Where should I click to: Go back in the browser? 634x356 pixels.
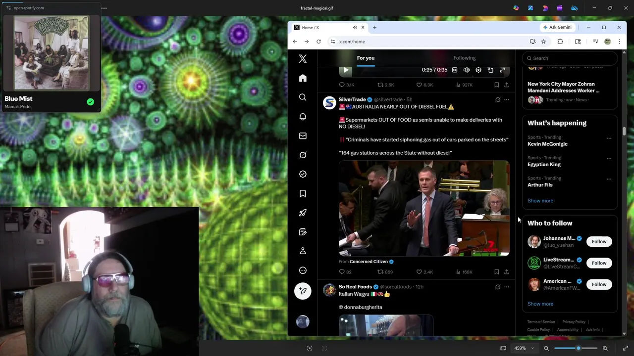(295, 42)
